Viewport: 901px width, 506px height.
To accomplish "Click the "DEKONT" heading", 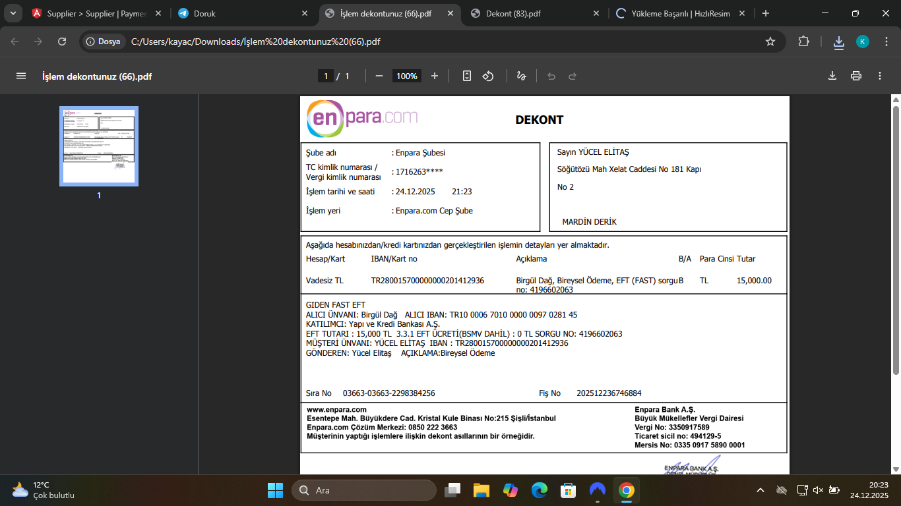I will [x=540, y=120].
